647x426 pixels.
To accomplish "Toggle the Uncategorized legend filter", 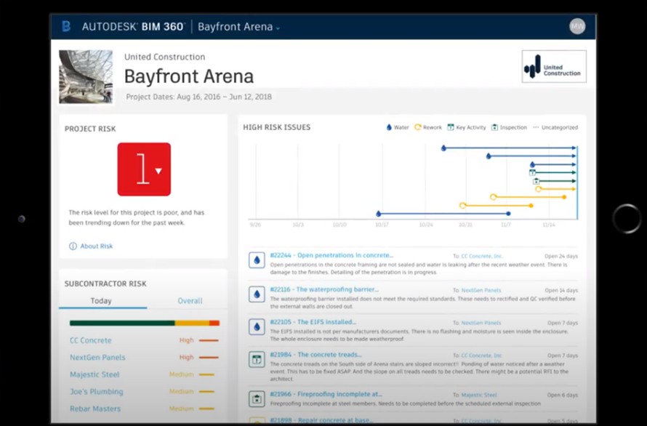I will pyautogui.click(x=555, y=127).
